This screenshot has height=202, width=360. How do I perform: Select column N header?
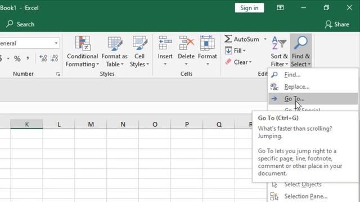click(x=123, y=124)
